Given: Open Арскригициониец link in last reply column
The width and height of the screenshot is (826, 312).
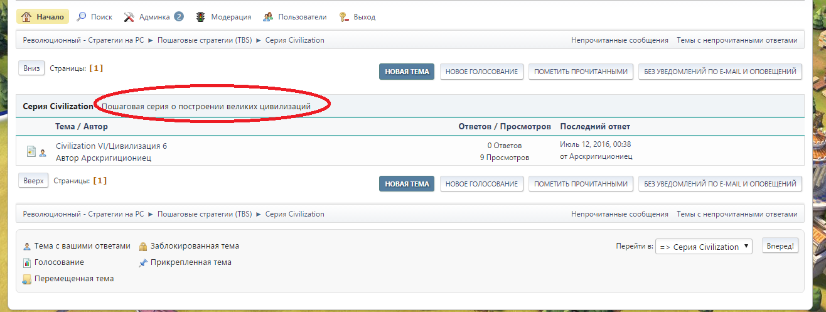Looking at the screenshot, I should 601,156.
